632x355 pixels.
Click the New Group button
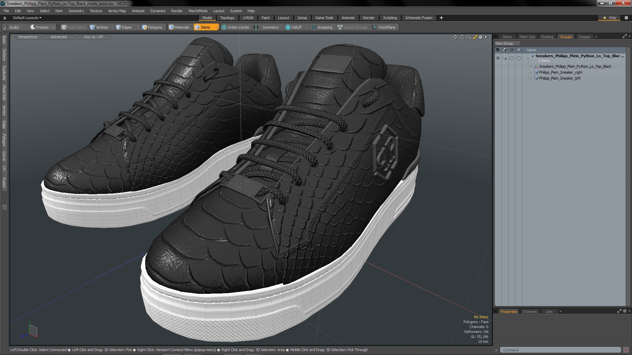tap(507, 43)
